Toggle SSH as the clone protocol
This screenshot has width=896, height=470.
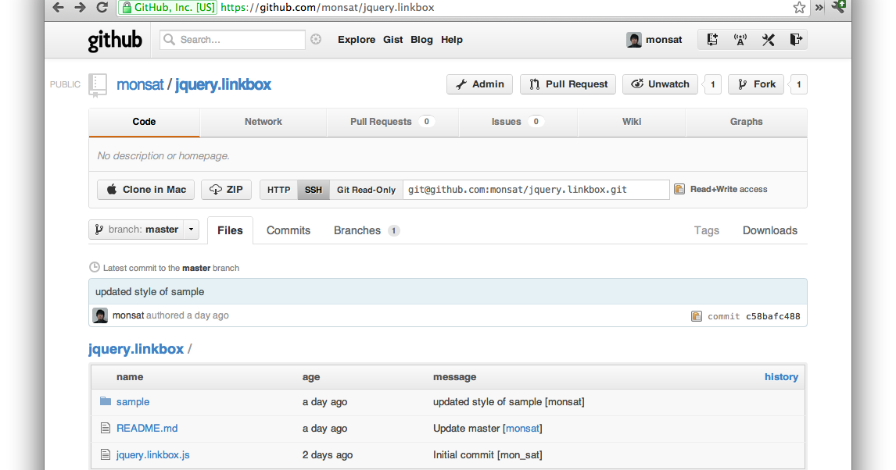pyautogui.click(x=313, y=189)
